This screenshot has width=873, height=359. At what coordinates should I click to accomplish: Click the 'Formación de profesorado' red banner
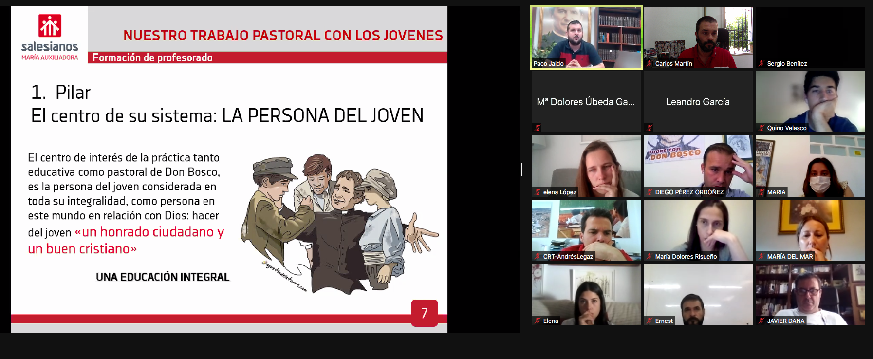click(x=267, y=57)
